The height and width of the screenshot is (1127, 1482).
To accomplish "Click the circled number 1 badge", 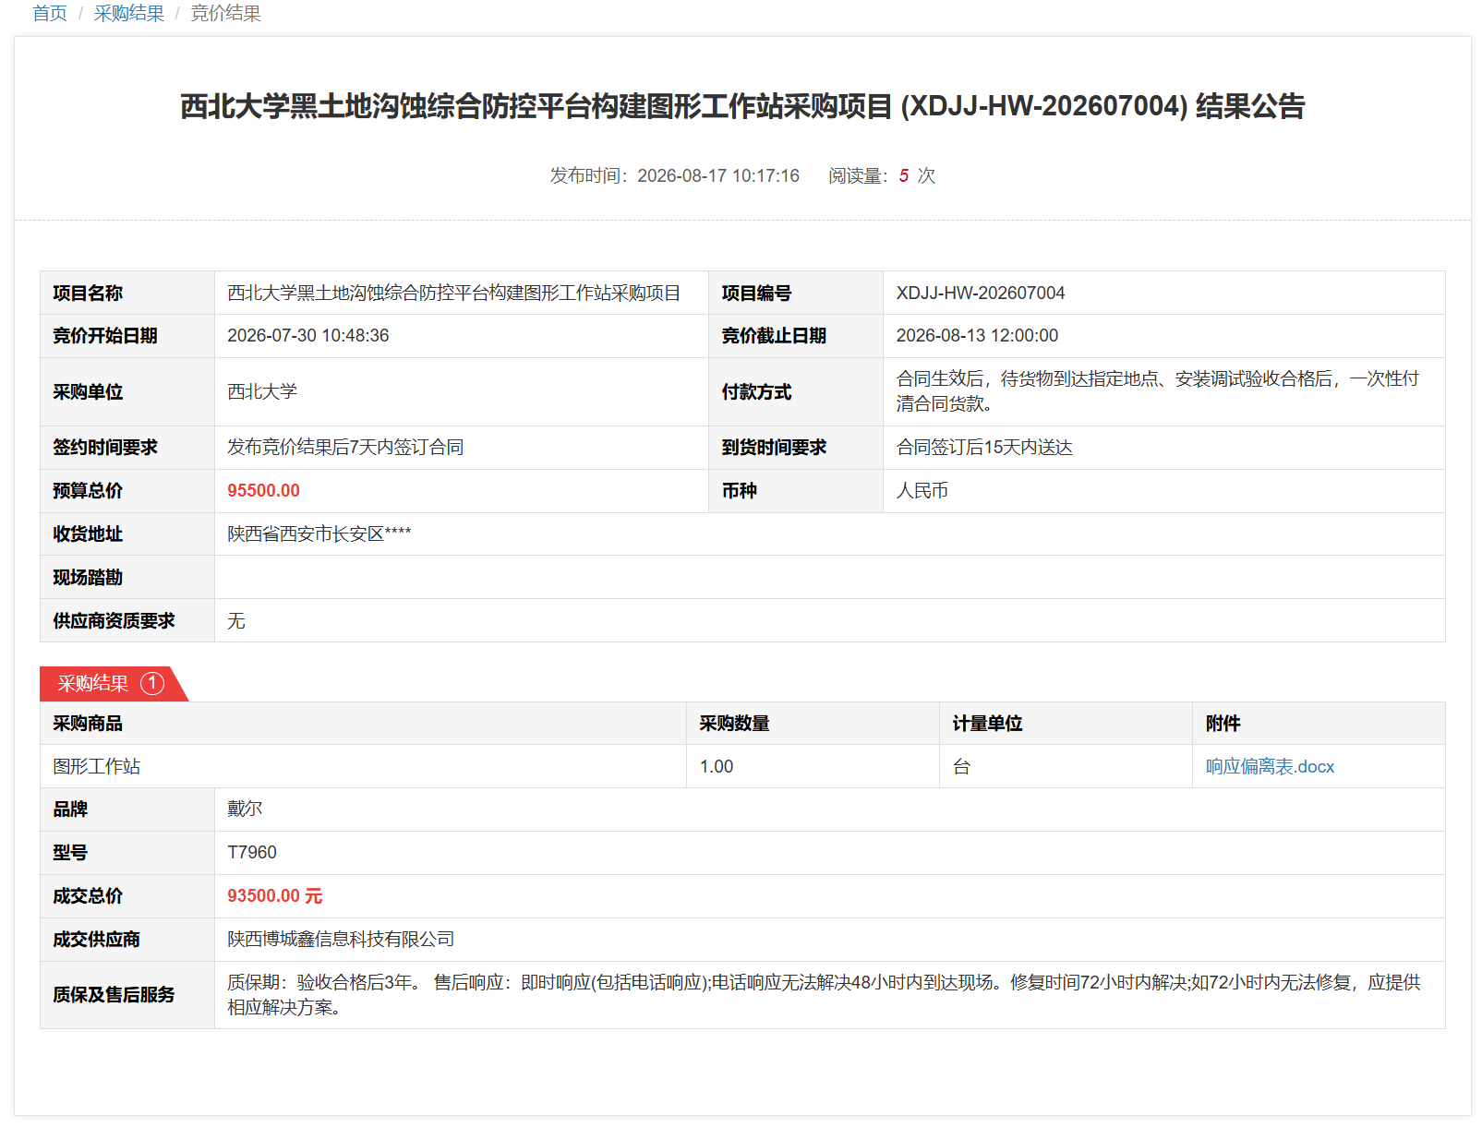I will pyautogui.click(x=152, y=683).
